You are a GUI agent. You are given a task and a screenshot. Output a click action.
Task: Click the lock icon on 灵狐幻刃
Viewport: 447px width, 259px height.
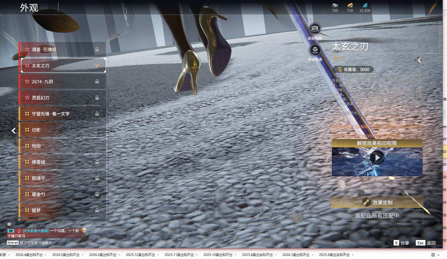click(97, 98)
